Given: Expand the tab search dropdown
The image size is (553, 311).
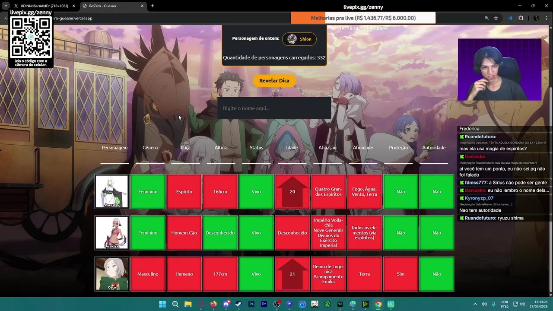Looking at the screenshot, I should click(x=6, y=6).
